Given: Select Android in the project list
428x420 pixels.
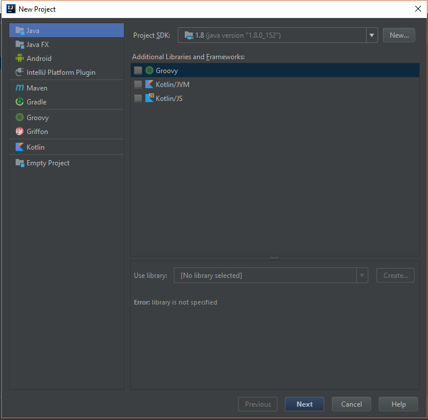Looking at the screenshot, I should click(x=67, y=58).
